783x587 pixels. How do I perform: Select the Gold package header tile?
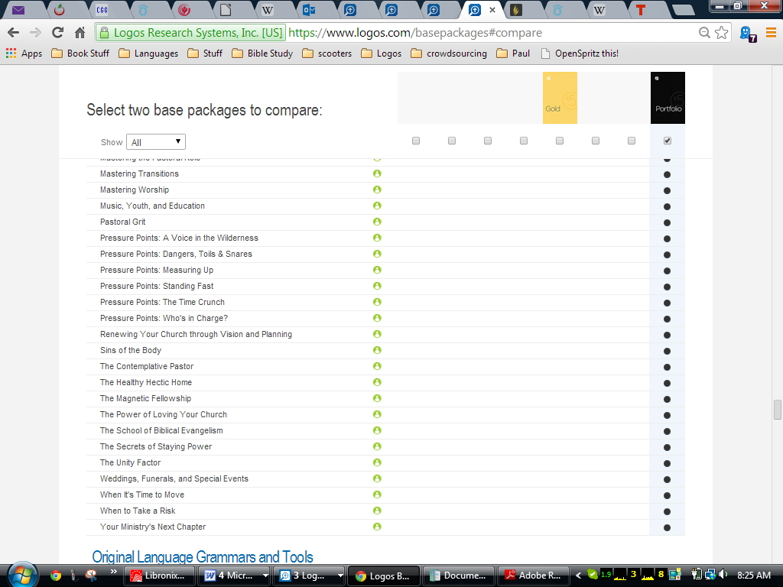click(560, 98)
